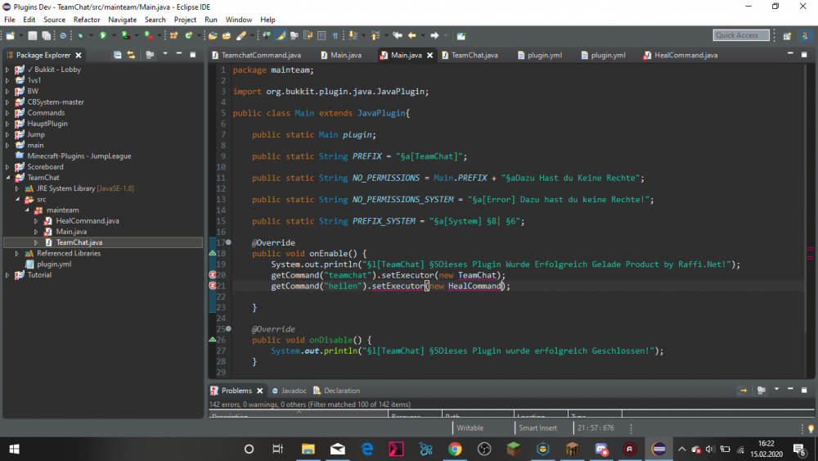Image resolution: width=818 pixels, height=461 pixels.
Task: Toggle Word Wrap toolbar icon
Action: tap(308, 35)
